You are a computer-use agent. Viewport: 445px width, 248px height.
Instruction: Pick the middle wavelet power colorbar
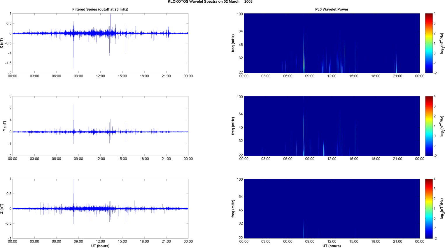[x=428, y=126]
